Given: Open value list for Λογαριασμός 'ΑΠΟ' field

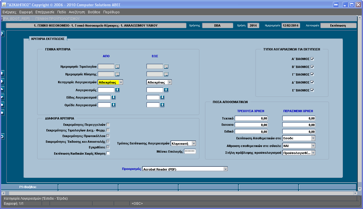Looking at the screenshot, I should pos(117,90).
